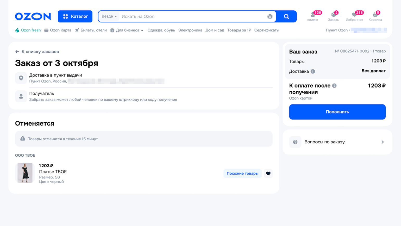Open the Вопросы по заказу row
Viewport: 401px width, 226px height.
337,142
